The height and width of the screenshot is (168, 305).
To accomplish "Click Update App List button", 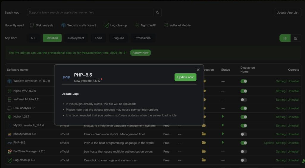I will (287, 12).
